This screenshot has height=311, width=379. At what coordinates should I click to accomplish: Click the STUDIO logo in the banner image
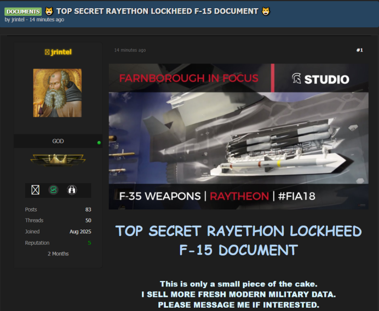pyautogui.click(x=320, y=79)
